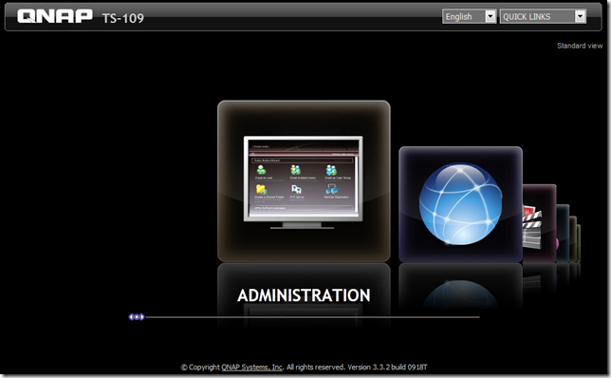611x378 pixels.
Task: Select the brown tile in the carousel stack
Action: [573, 239]
